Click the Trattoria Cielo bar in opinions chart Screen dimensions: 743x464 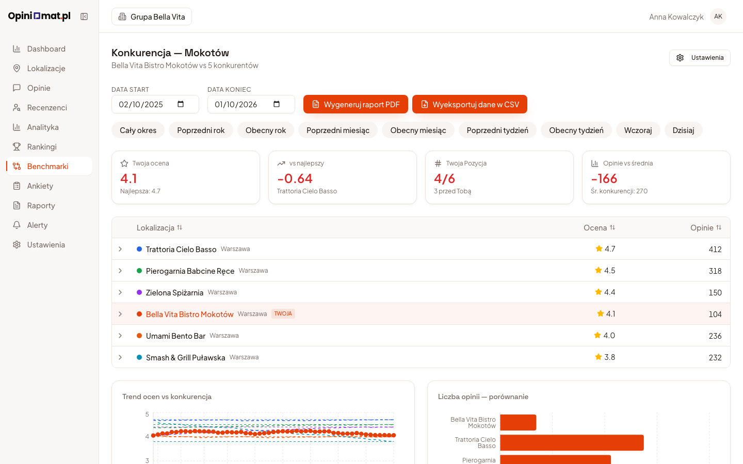coord(572,442)
